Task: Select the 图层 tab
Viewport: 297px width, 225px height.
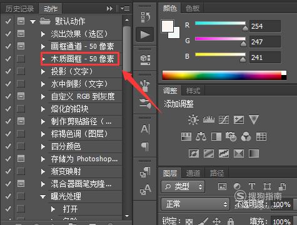Action: coord(170,173)
